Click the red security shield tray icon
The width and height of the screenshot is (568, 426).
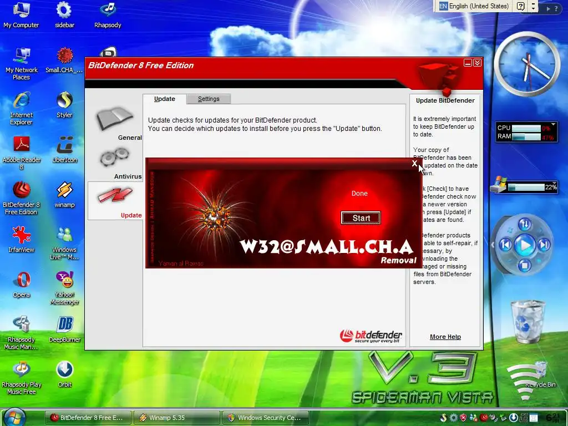click(463, 418)
